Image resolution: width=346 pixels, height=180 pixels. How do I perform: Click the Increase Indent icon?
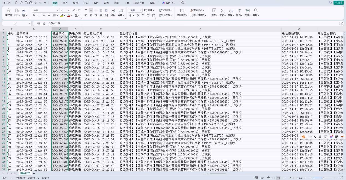[x=106, y=10]
